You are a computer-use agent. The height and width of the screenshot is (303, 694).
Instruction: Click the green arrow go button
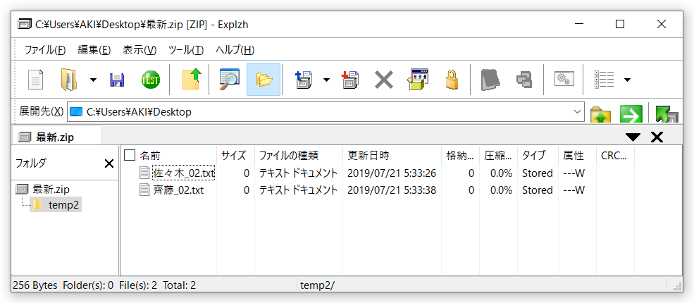pyautogui.click(x=631, y=114)
